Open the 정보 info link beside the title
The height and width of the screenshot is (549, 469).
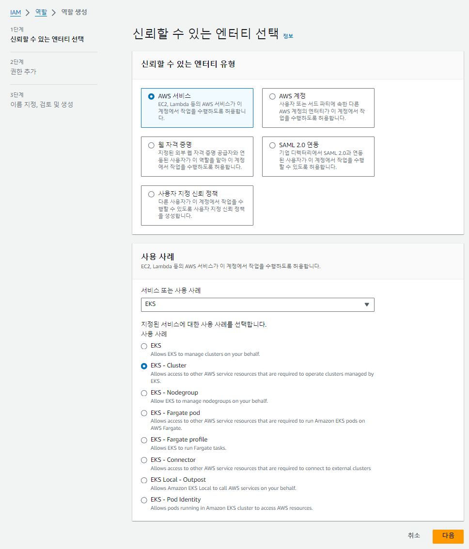click(x=288, y=36)
